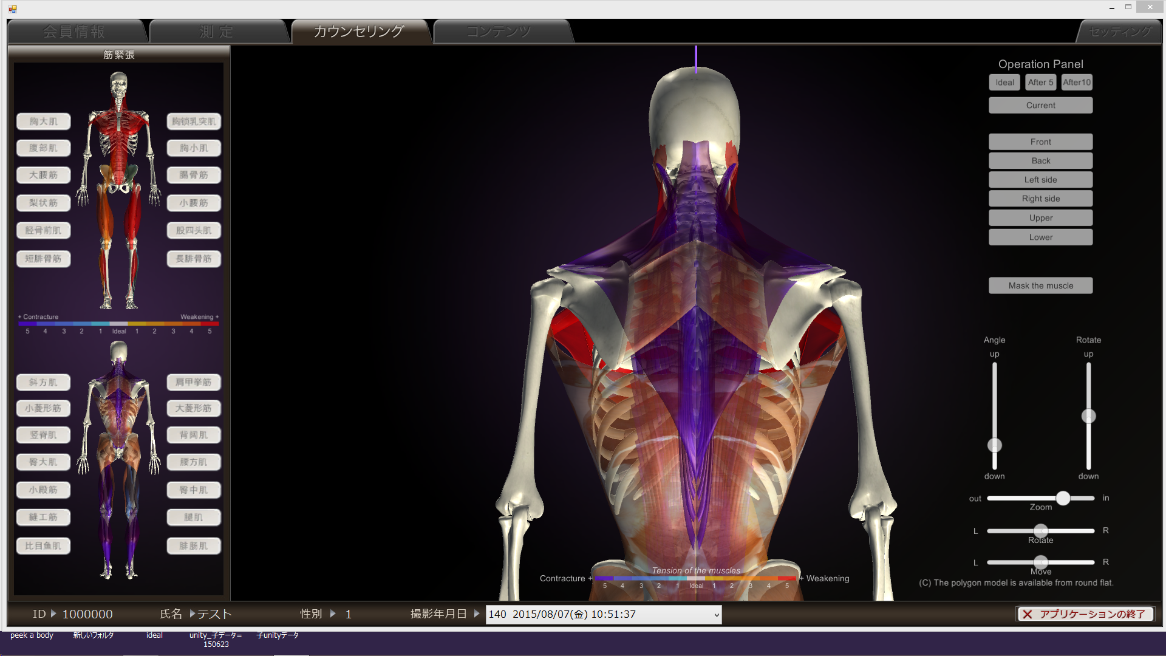The width and height of the screenshot is (1166, 656).
Task: Switch view to Left side
Action: 1040,180
